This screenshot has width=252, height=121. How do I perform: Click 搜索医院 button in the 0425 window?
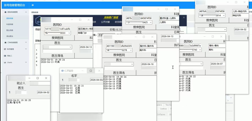coord(139,27)
